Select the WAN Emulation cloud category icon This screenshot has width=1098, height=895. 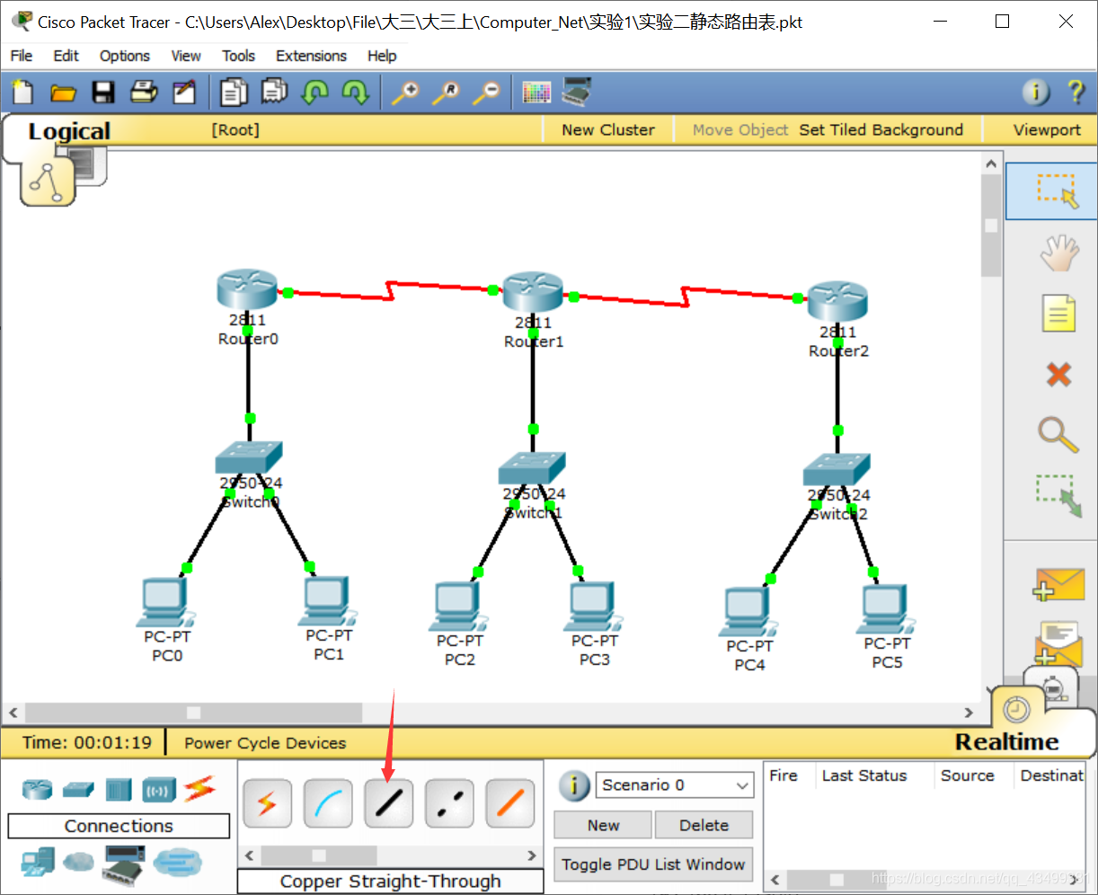click(x=78, y=863)
